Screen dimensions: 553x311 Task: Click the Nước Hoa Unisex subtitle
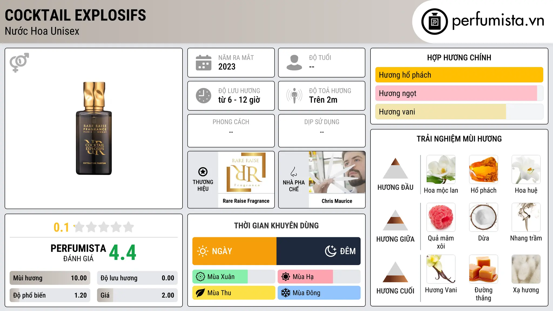tap(42, 31)
